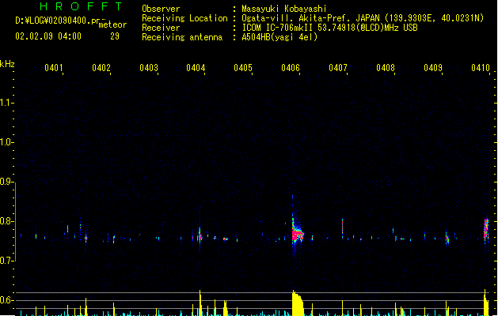Viewport: 498px width, 316px height.
Task: Select observer name Masayuki Kobayashi
Action: (x=284, y=9)
